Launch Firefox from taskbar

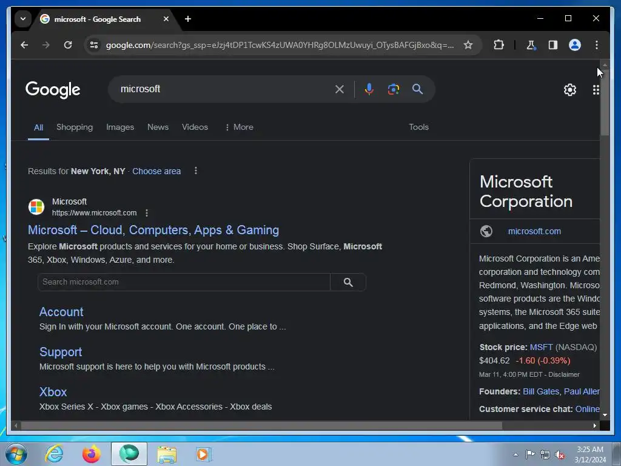[x=92, y=454]
